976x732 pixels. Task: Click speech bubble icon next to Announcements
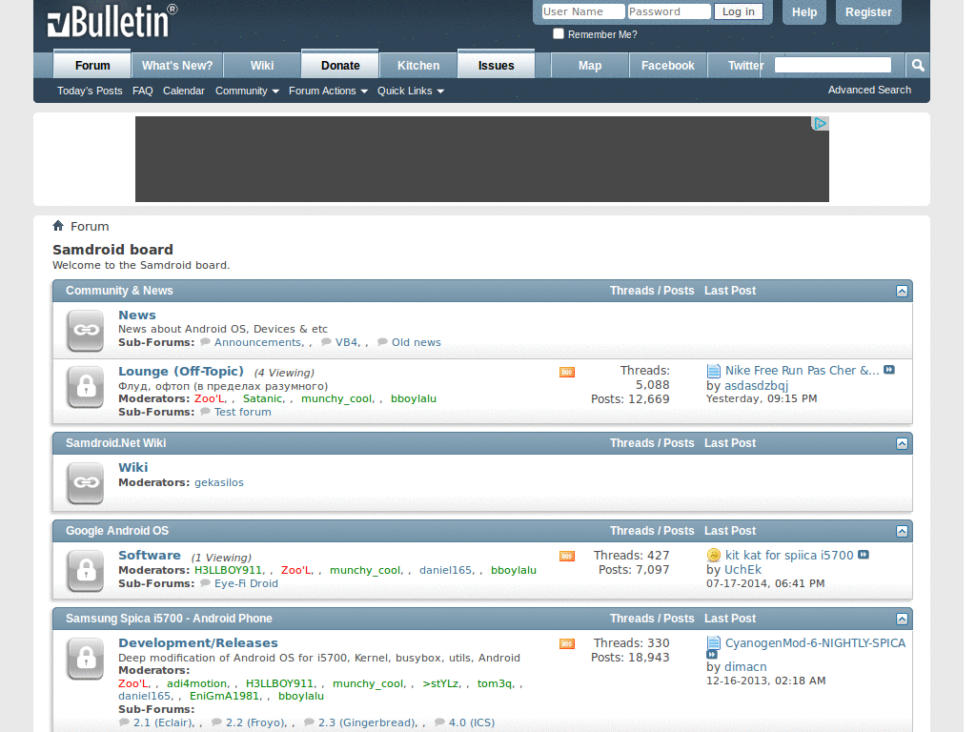click(x=206, y=342)
